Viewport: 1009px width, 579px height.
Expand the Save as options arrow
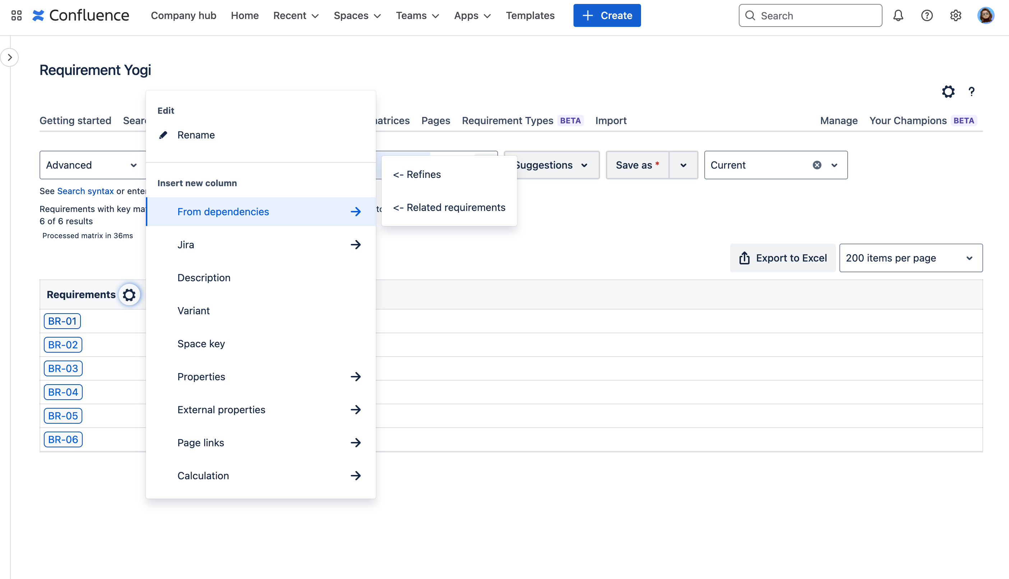pos(683,165)
